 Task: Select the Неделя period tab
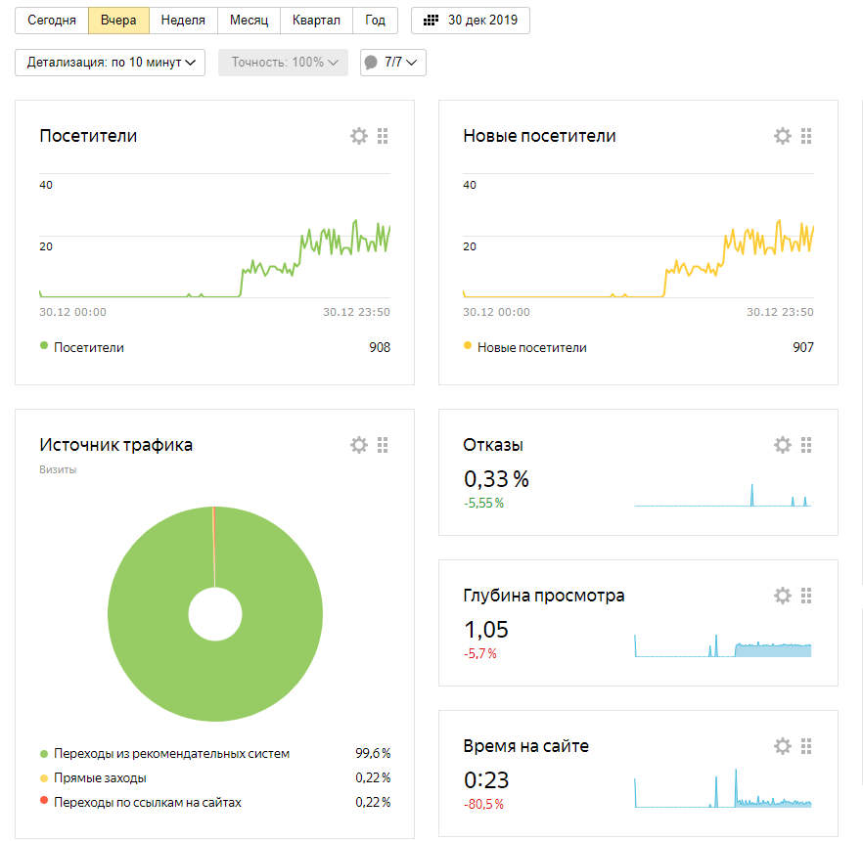tap(183, 21)
